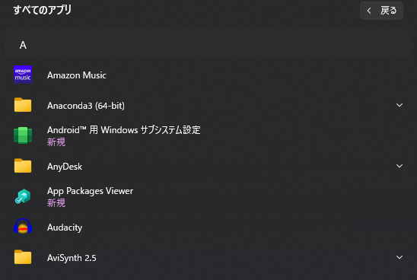Click the AviSynth 2.5 folder label
Viewport: 417px width, 280px height.
point(72,258)
